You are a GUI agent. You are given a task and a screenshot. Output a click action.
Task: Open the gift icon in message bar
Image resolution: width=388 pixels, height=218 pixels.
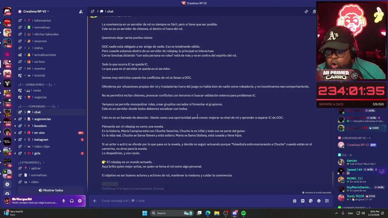point(294,201)
